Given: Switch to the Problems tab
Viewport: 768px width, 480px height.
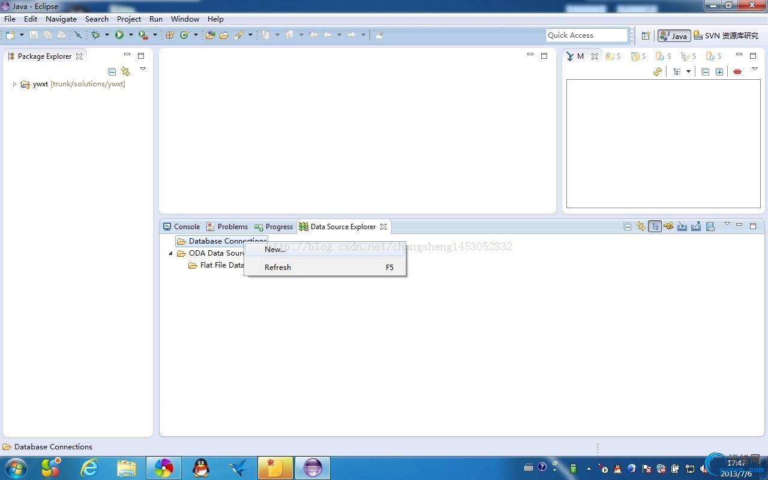Looking at the screenshot, I should tap(227, 227).
